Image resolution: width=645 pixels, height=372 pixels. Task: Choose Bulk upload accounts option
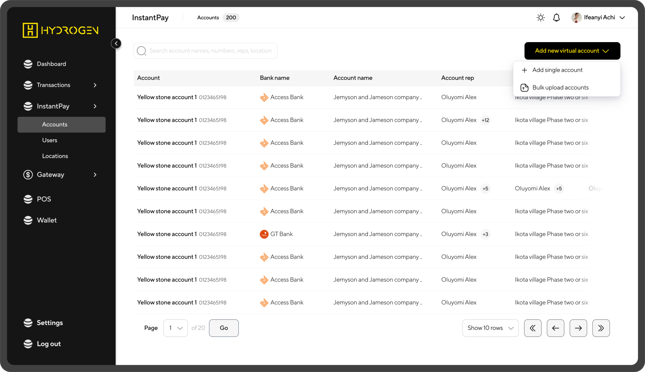coord(560,88)
